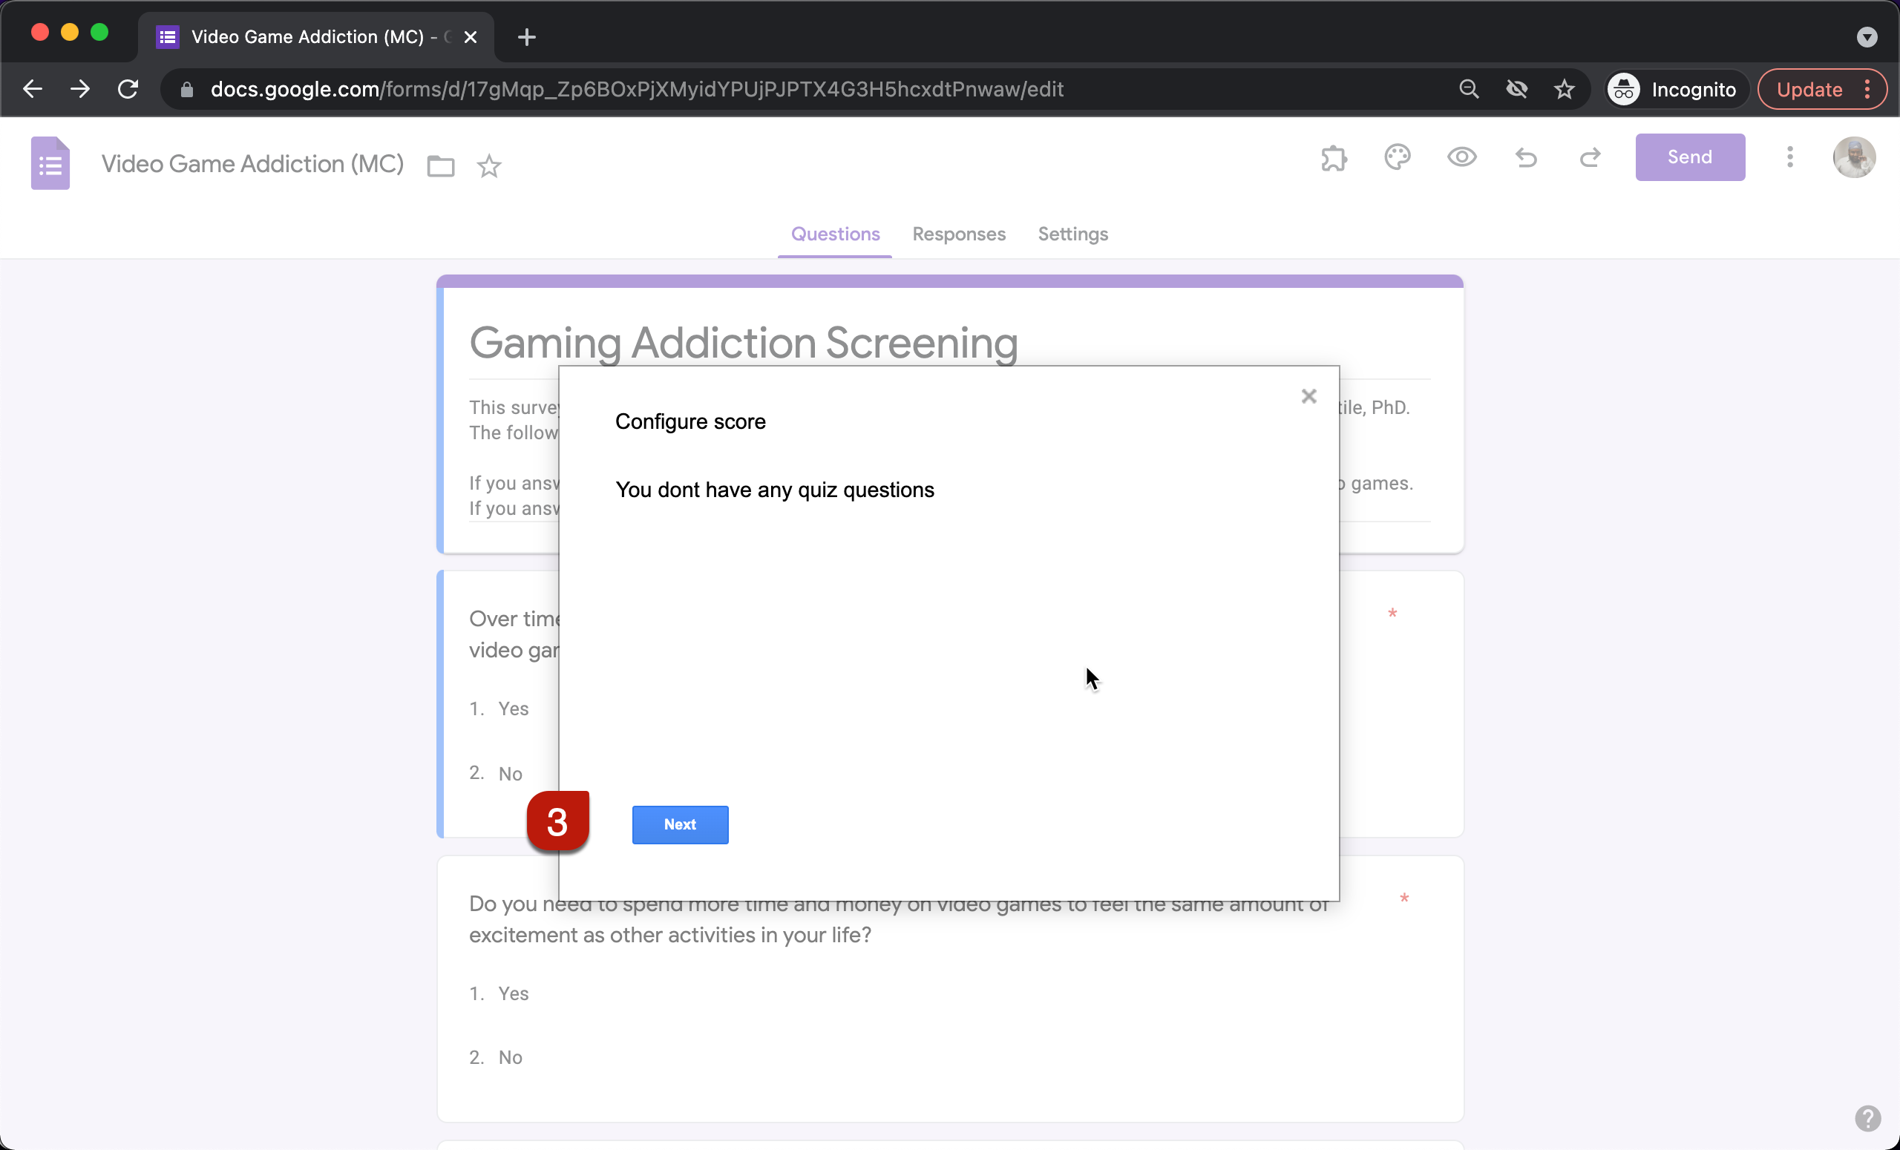The image size is (1900, 1150).
Task: Open the add-ons puzzle icon
Action: coord(1333,158)
